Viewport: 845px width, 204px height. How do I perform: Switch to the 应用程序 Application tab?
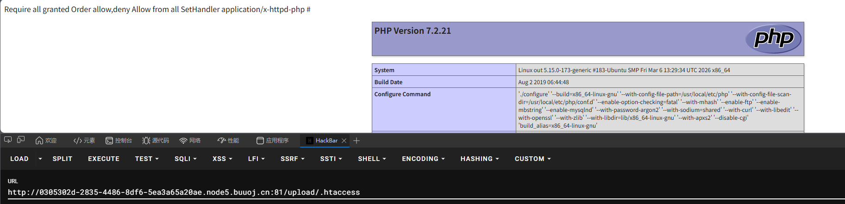tap(273, 141)
